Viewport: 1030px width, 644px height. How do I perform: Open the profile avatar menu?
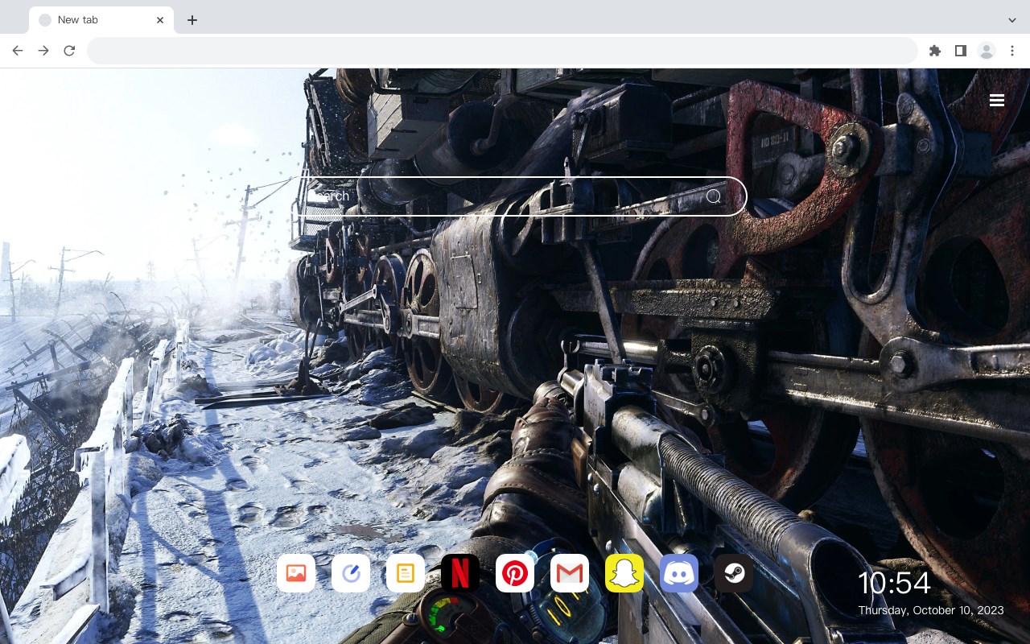coord(987,51)
